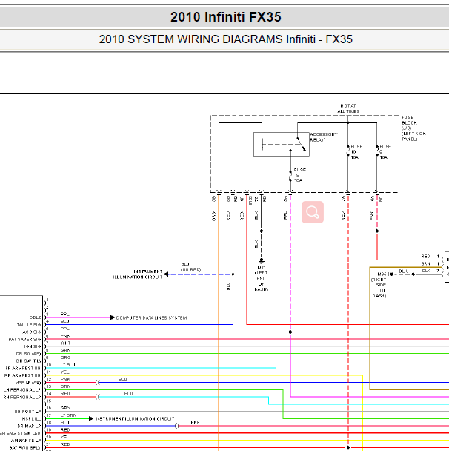Click the 'ORG' wire color on pin 9
This screenshot has width=449, height=451.
(65, 358)
